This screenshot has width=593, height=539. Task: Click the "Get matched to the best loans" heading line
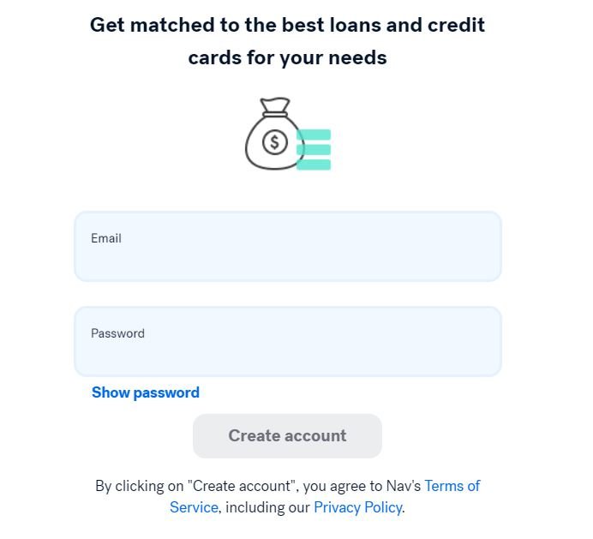pyautogui.click(x=288, y=24)
